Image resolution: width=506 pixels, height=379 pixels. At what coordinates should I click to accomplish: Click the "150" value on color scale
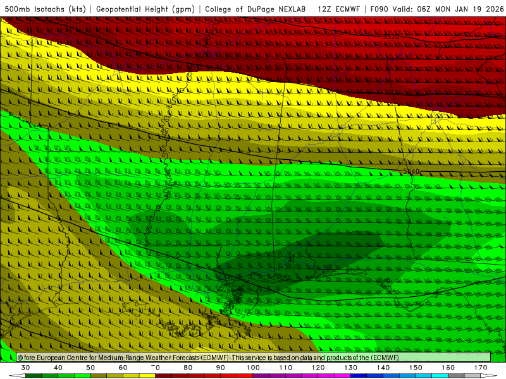click(416, 368)
